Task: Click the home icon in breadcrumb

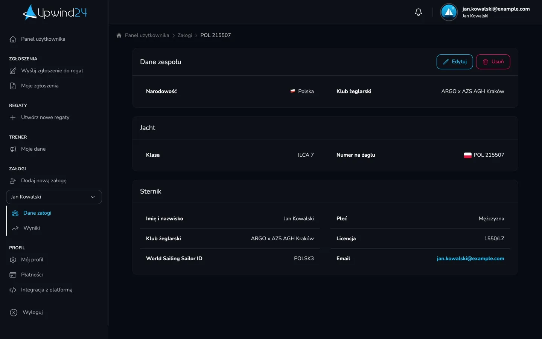Action: (x=119, y=35)
